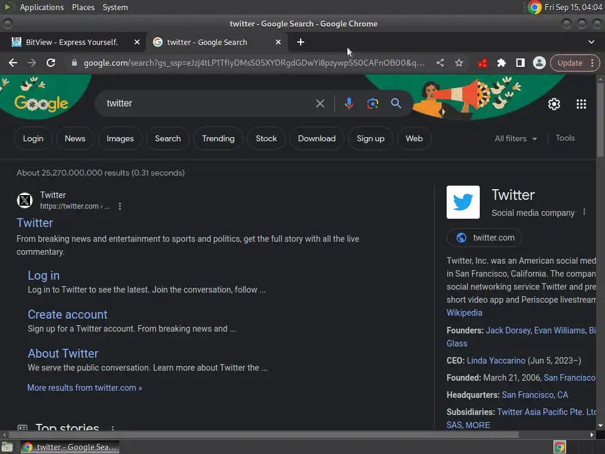The height and width of the screenshot is (454, 605).
Task: Select the Chrome taskbar window button
Action: pos(70,447)
